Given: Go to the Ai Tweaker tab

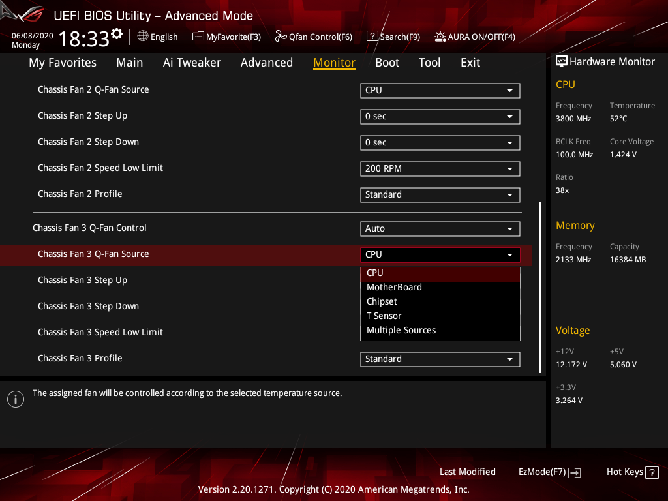Looking at the screenshot, I should point(192,63).
